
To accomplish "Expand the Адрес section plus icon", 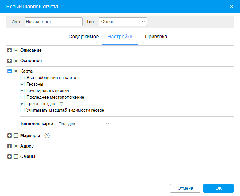I will pyautogui.click(x=9, y=146).
